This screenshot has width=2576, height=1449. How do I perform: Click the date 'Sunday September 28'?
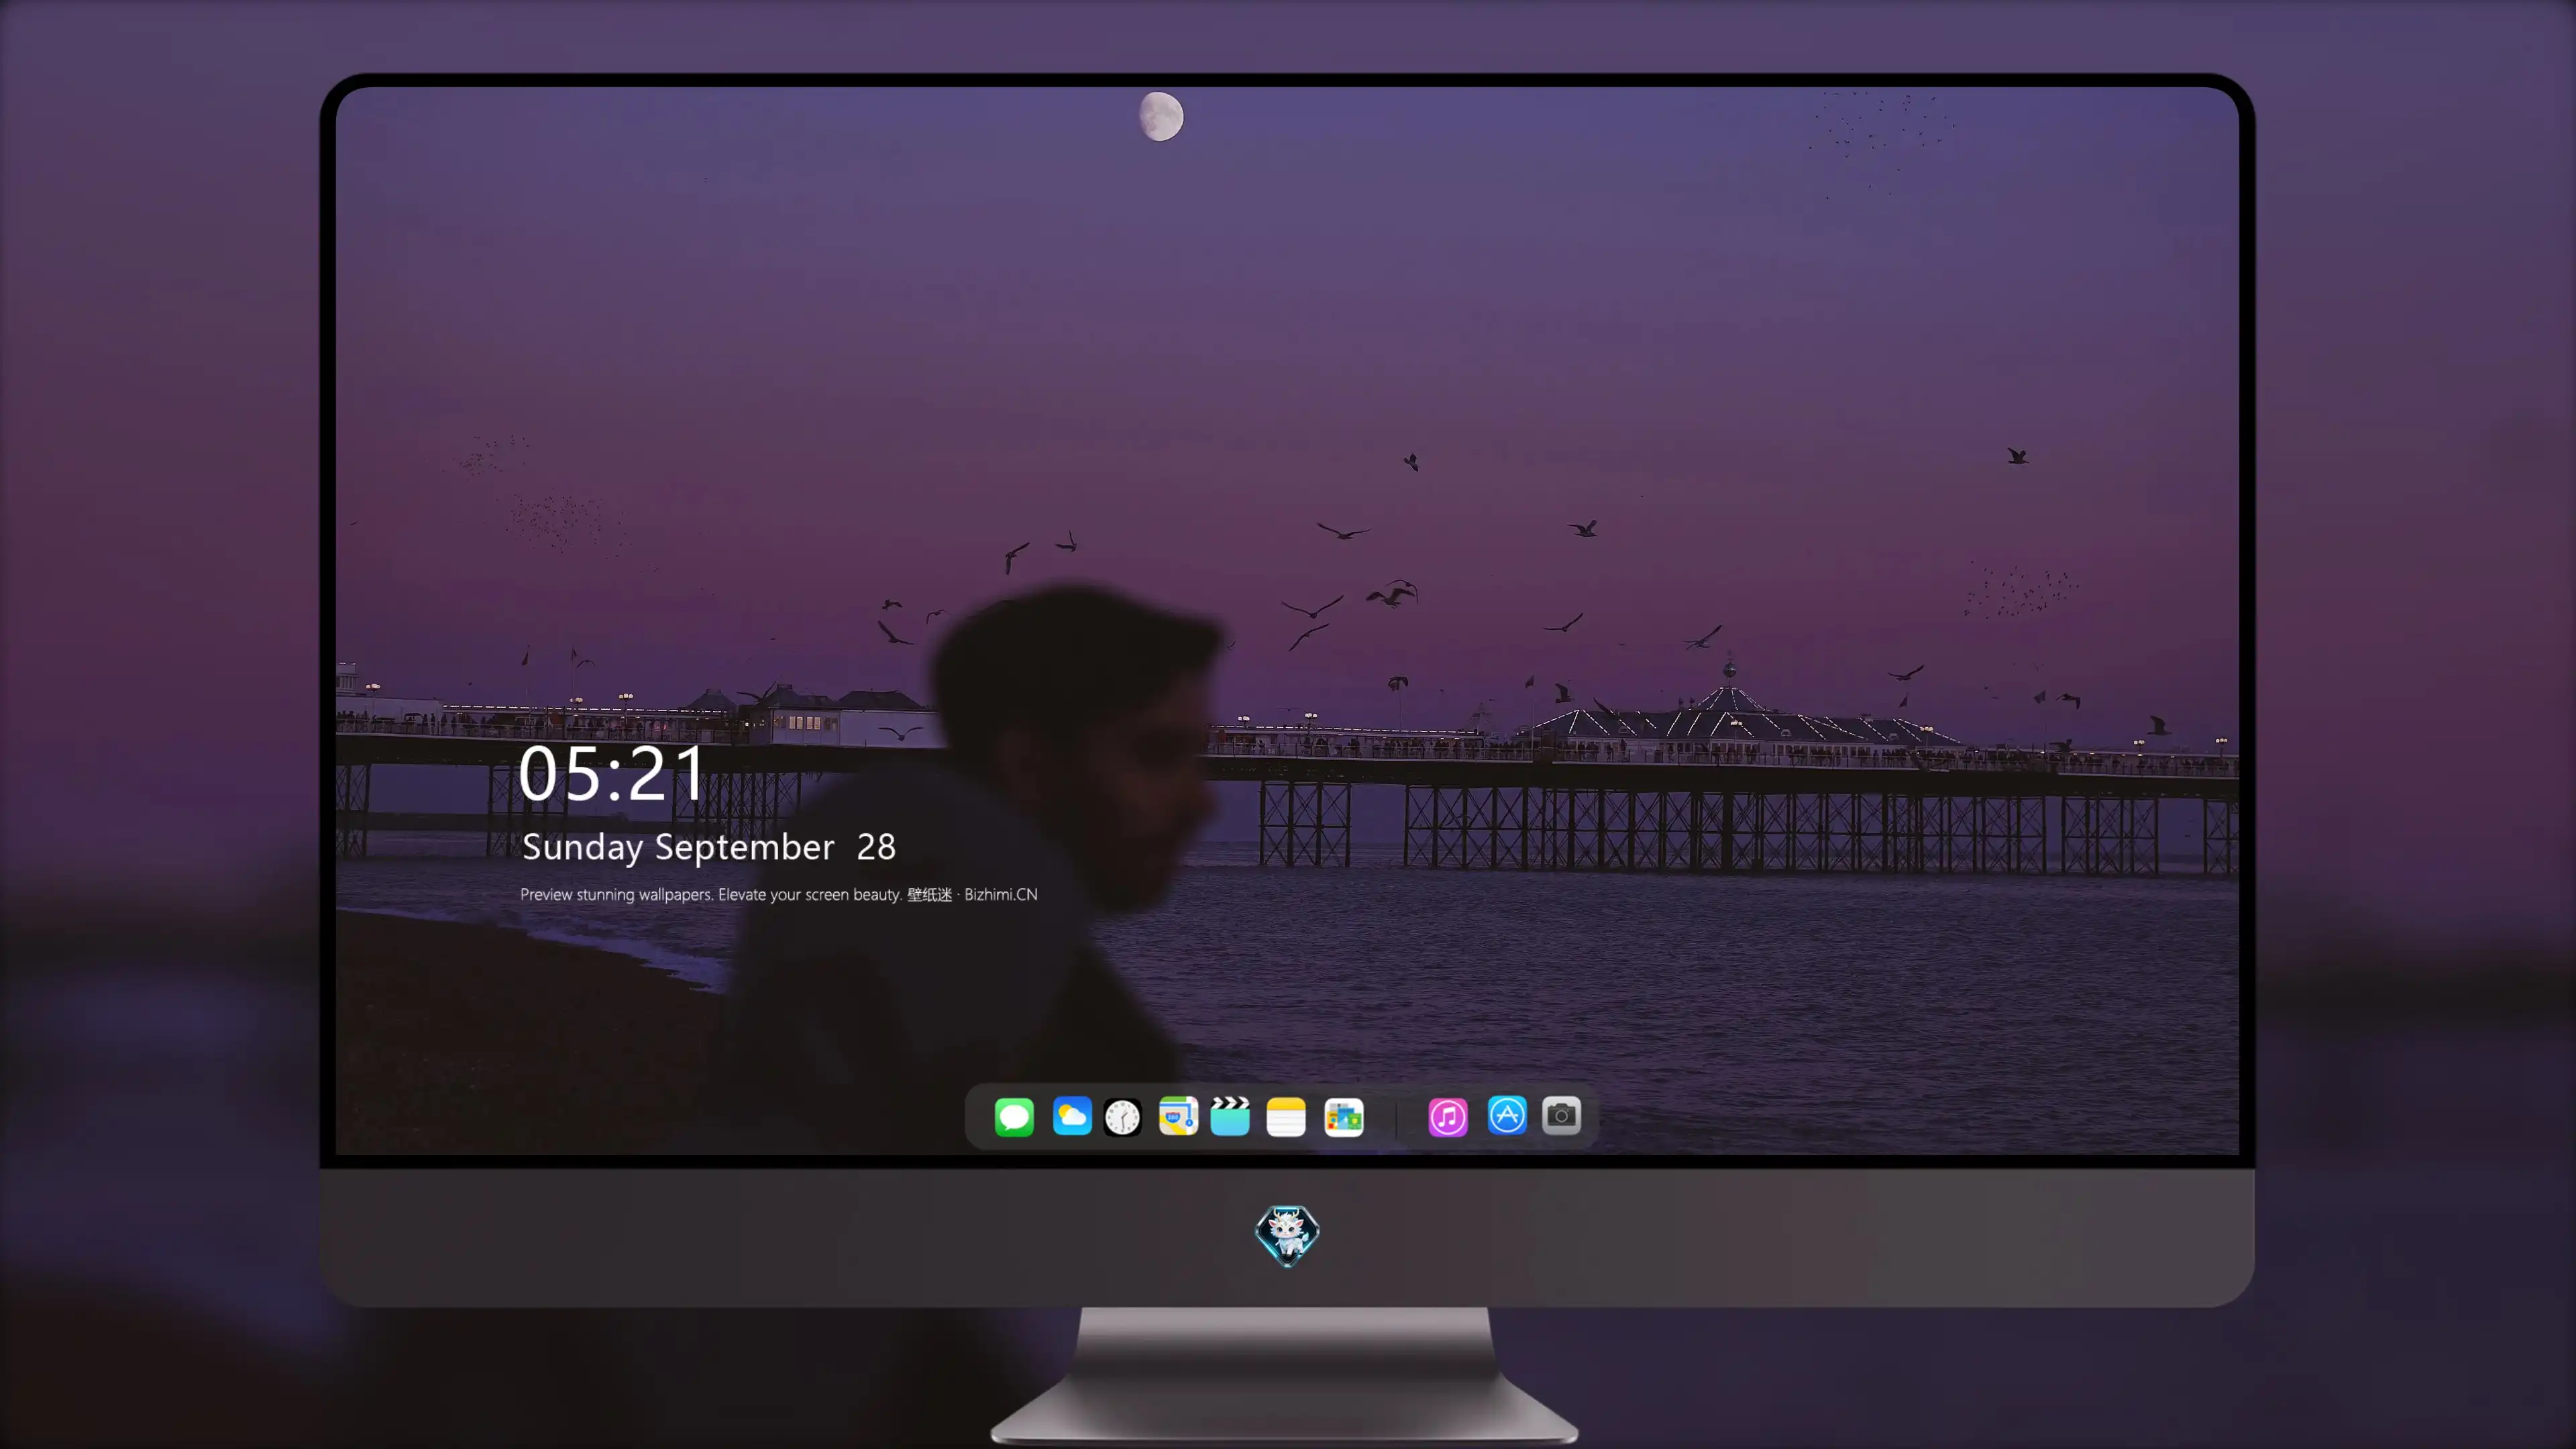coord(709,847)
